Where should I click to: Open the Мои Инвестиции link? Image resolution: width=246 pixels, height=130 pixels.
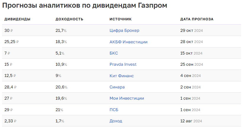[127, 98]
